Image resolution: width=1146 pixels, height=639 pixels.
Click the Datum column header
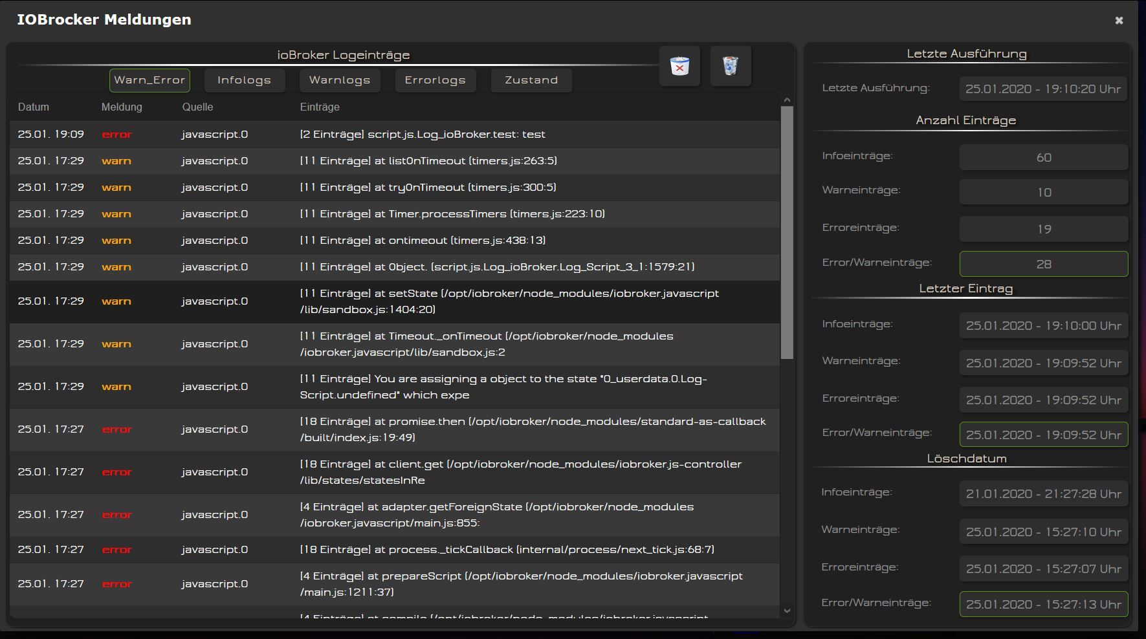[x=34, y=107]
